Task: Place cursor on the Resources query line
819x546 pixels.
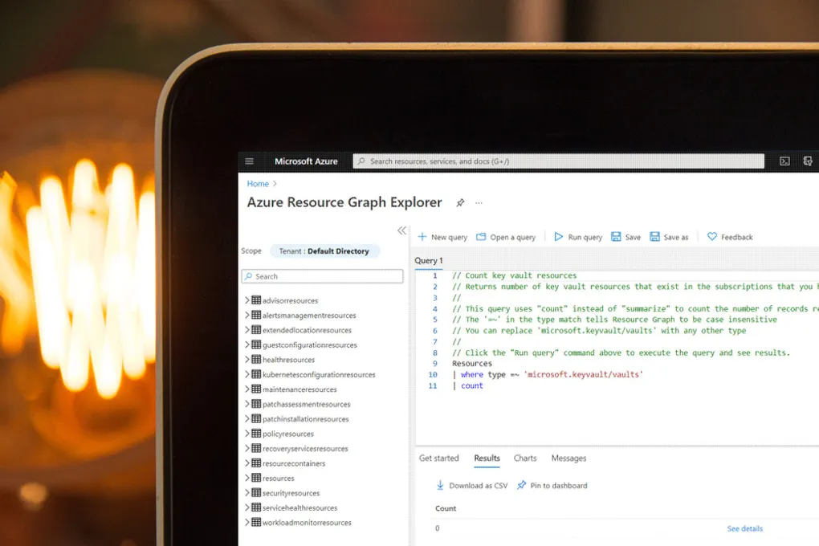Action: (x=472, y=364)
